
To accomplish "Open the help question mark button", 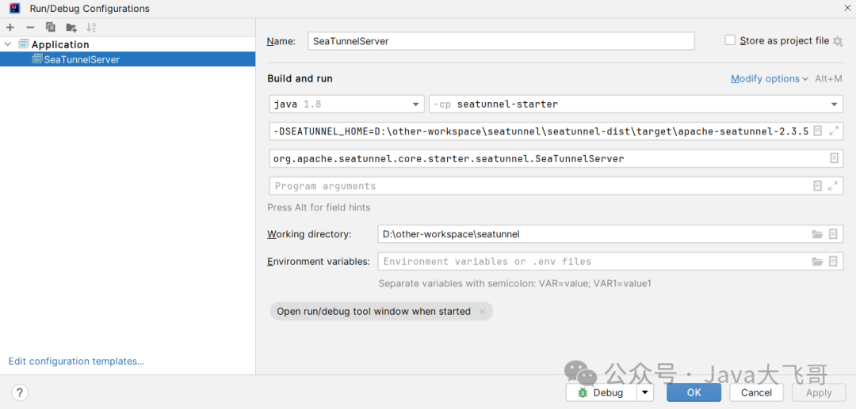I will click(19, 392).
